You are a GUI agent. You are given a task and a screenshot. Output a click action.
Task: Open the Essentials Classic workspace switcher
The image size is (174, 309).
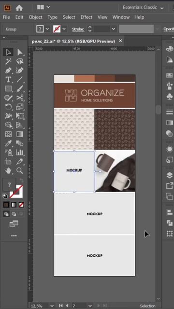click(143, 8)
